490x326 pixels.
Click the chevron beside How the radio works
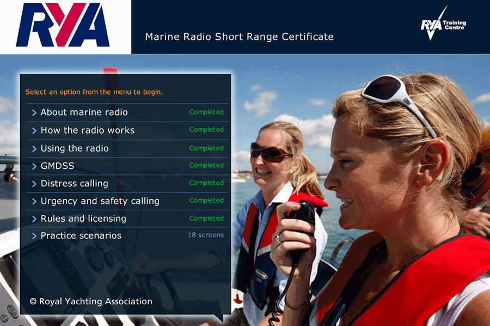[34, 131]
